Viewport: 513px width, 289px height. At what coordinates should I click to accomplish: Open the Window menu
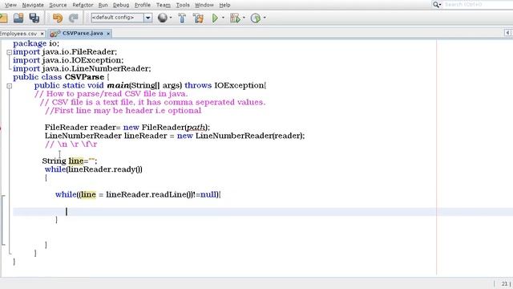[204, 5]
